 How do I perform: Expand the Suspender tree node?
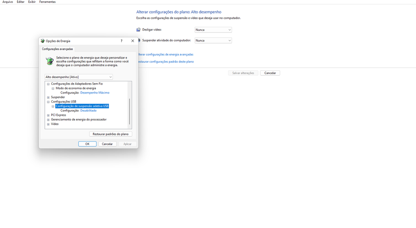click(48, 98)
